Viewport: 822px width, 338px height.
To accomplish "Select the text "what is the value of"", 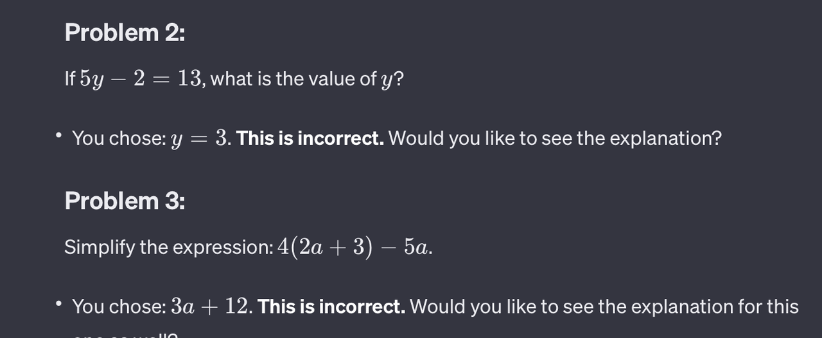I will click(x=293, y=79).
